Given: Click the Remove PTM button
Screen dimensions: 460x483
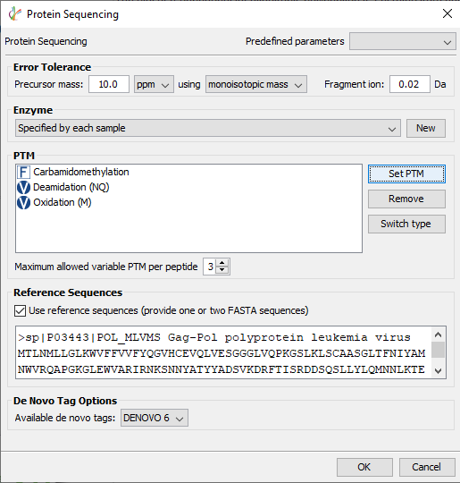Looking at the screenshot, I should (x=406, y=199).
